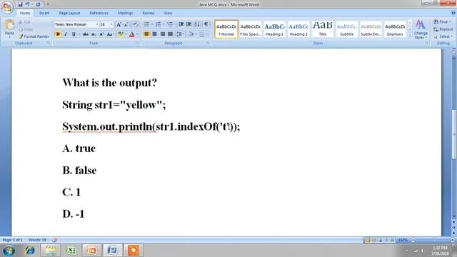Align text left

coord(146,34)
